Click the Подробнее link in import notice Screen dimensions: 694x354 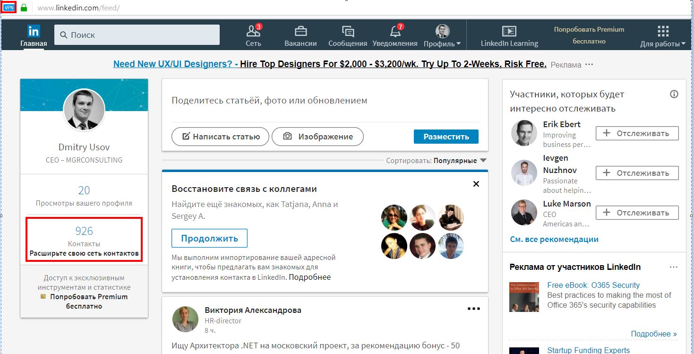pyautogui.click(x=310, y=277)
